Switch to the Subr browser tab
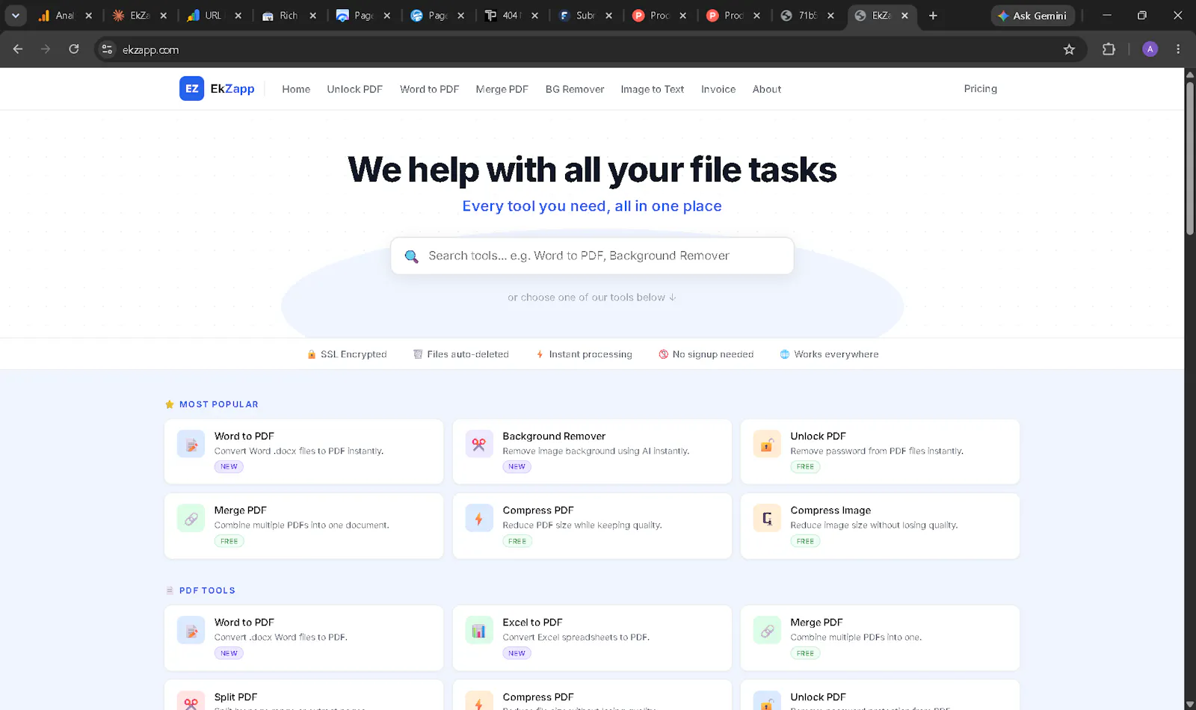1196x710 pixels. [585, 16]
